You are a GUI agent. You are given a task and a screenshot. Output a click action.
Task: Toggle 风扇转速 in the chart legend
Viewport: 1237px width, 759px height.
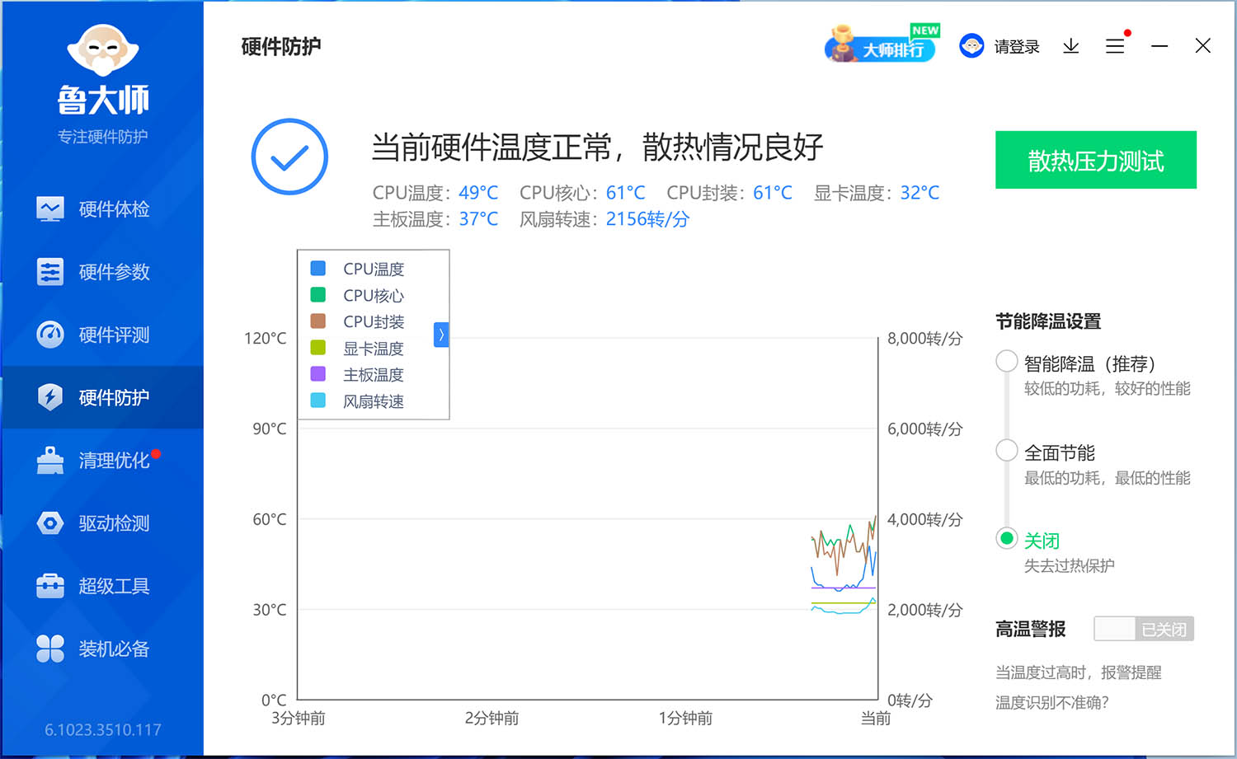pyautogui.click(x=374, y=401)
